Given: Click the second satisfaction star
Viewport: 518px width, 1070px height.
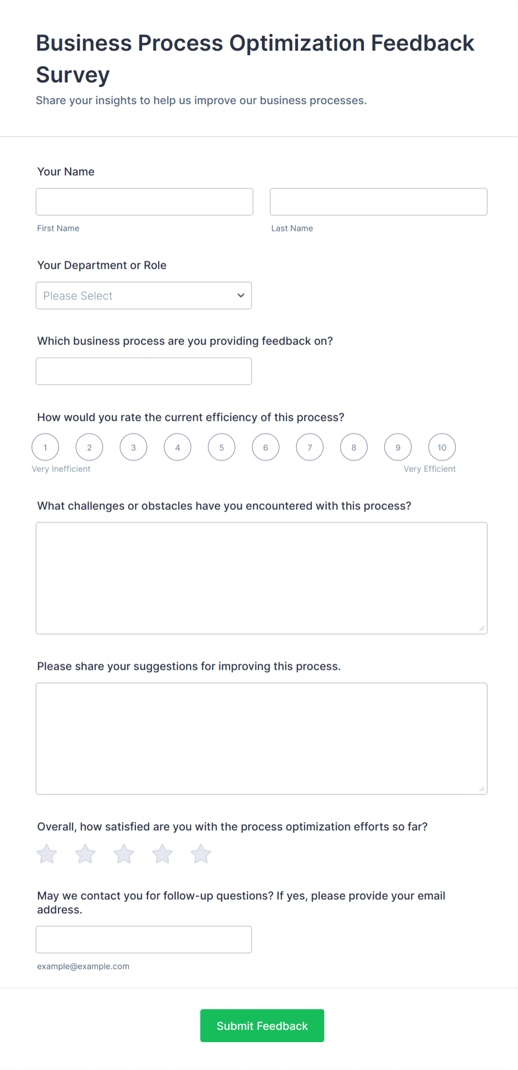Looking at the screenshot, I should [85, 853].
